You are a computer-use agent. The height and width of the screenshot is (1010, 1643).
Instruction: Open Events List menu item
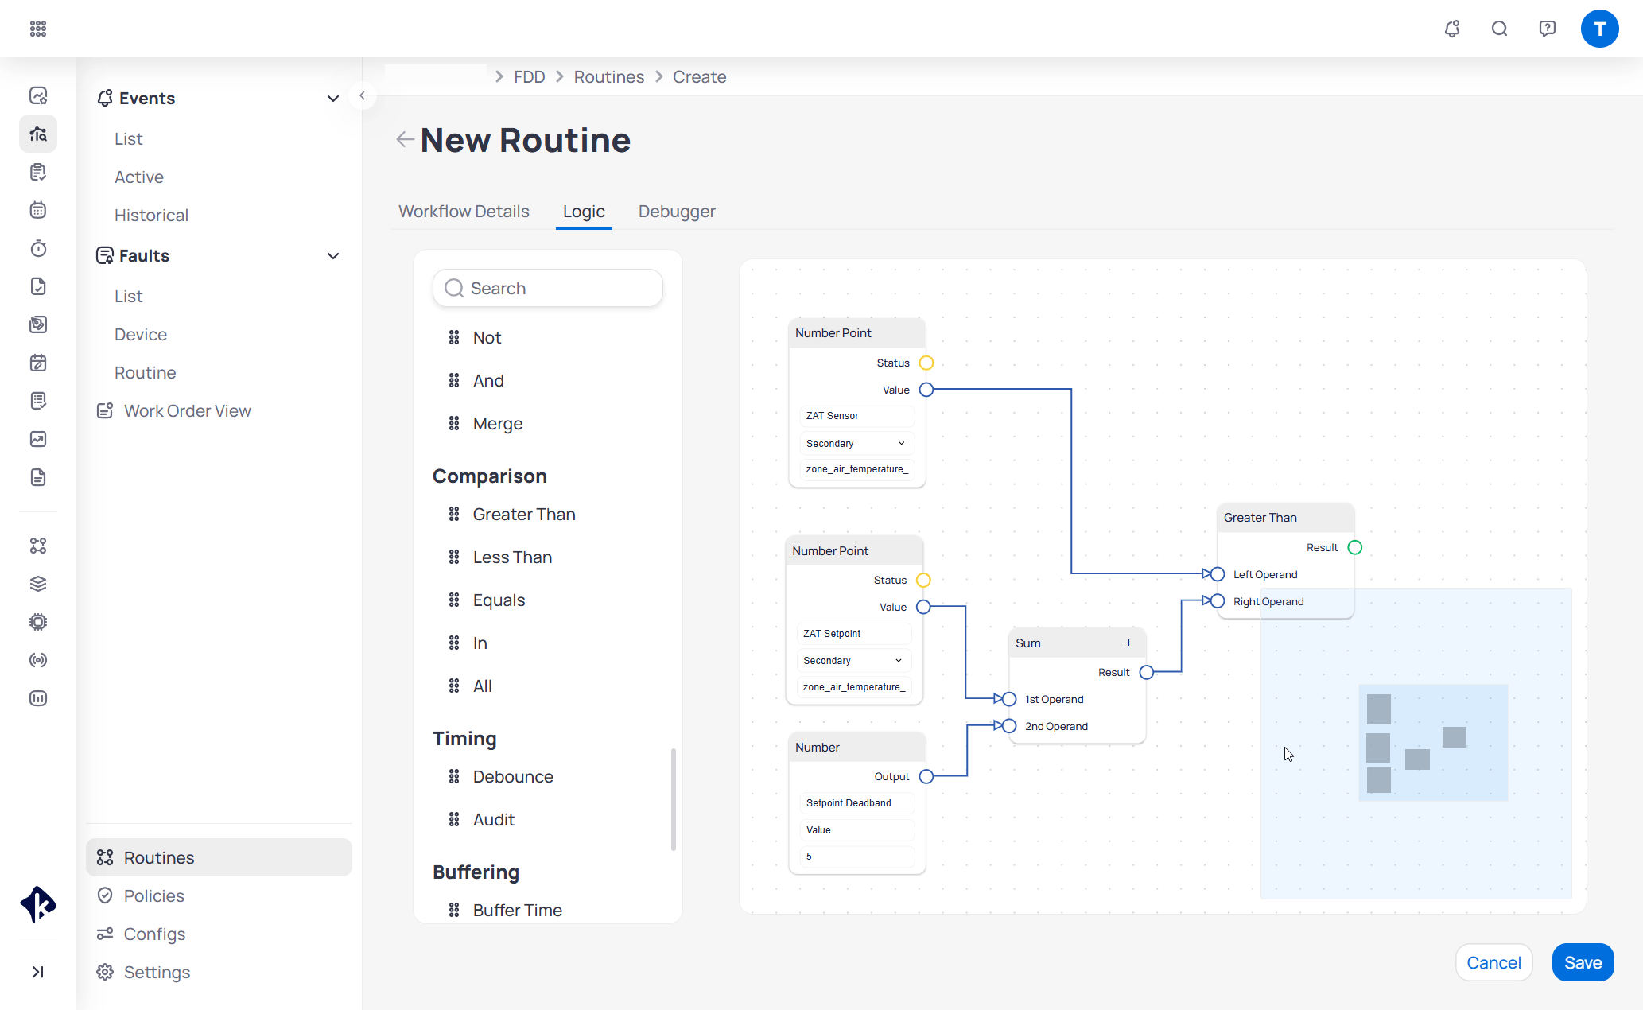click(x=128, y=139)
